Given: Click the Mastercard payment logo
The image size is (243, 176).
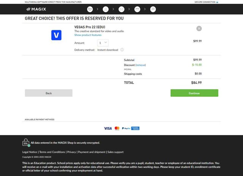Looking at the screenshot, I should click(x=117, y=128).
